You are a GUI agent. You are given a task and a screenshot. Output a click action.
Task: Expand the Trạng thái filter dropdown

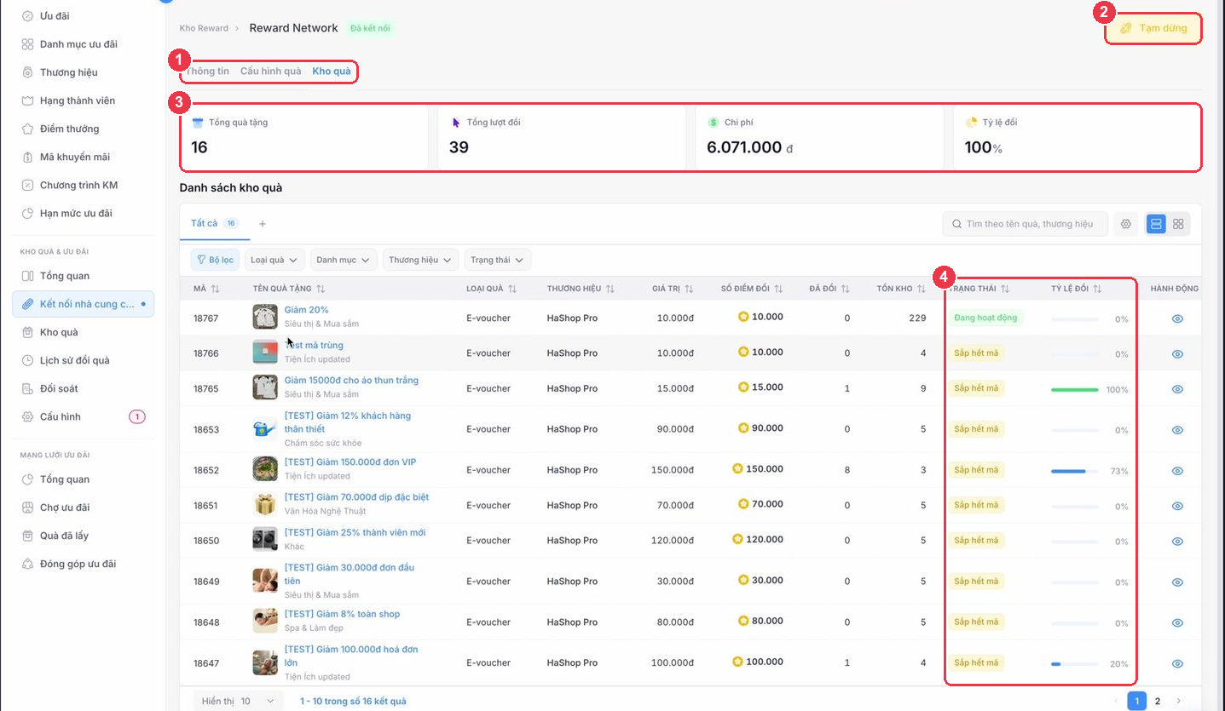pyautogui.click(x=498, y=260)
